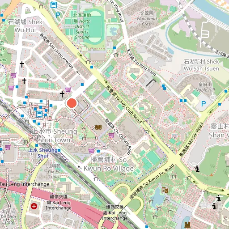The image size is (229, 229).
Task: Click the castle icon at bottom
Action: (x=187, y=225)
